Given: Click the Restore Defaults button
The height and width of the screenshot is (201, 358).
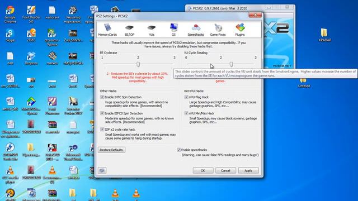Looking at the screenshot, I should pyautogui.click(x=111, y=150).
